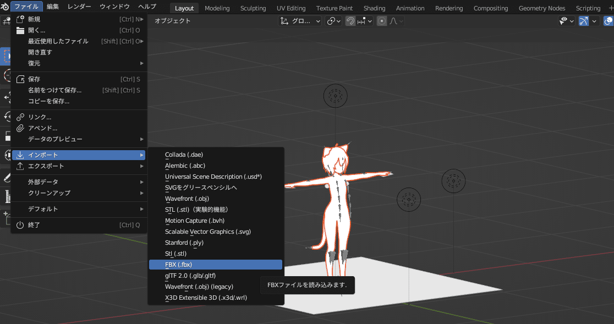This screenshot has height=324, width=614.
Task: Choose 新規 new file entry
Action: (x=79, y=19)
